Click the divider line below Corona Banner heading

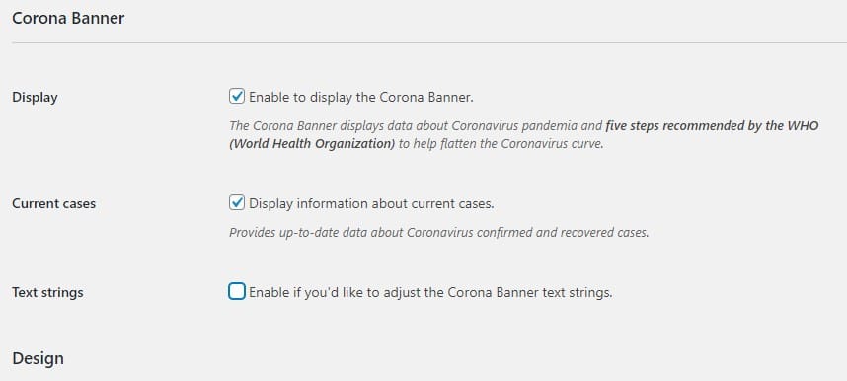pos(429,42)
